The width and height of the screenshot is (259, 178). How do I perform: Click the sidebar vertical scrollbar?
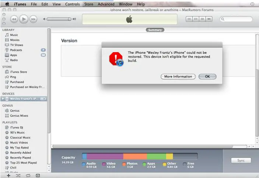49,81
